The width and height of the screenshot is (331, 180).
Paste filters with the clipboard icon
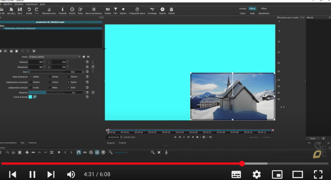16,51
